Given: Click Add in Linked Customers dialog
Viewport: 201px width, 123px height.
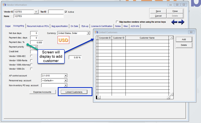Looking at the screenshot, I should [x=184, y=39].
